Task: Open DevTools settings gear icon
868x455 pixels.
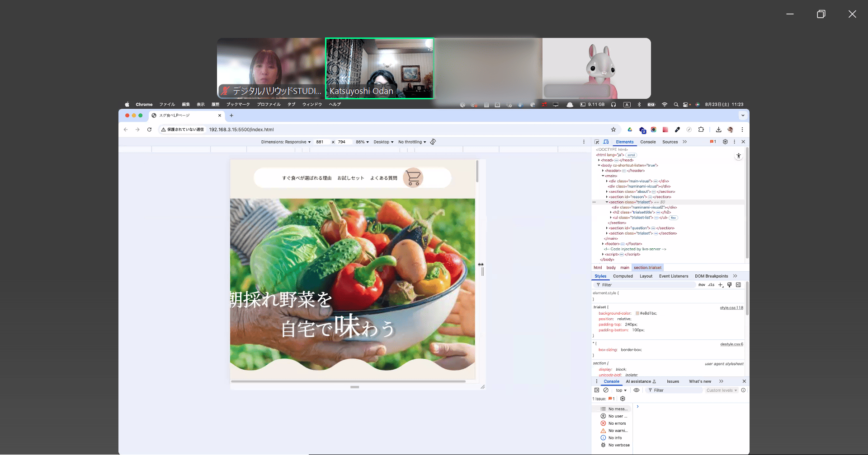Action: (x=725, y=142)
